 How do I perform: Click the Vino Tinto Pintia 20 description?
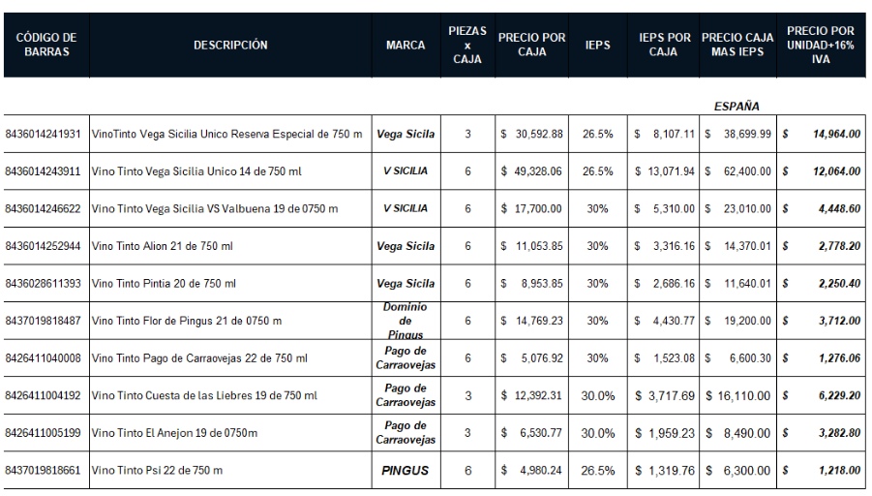(x=164, y=284)
